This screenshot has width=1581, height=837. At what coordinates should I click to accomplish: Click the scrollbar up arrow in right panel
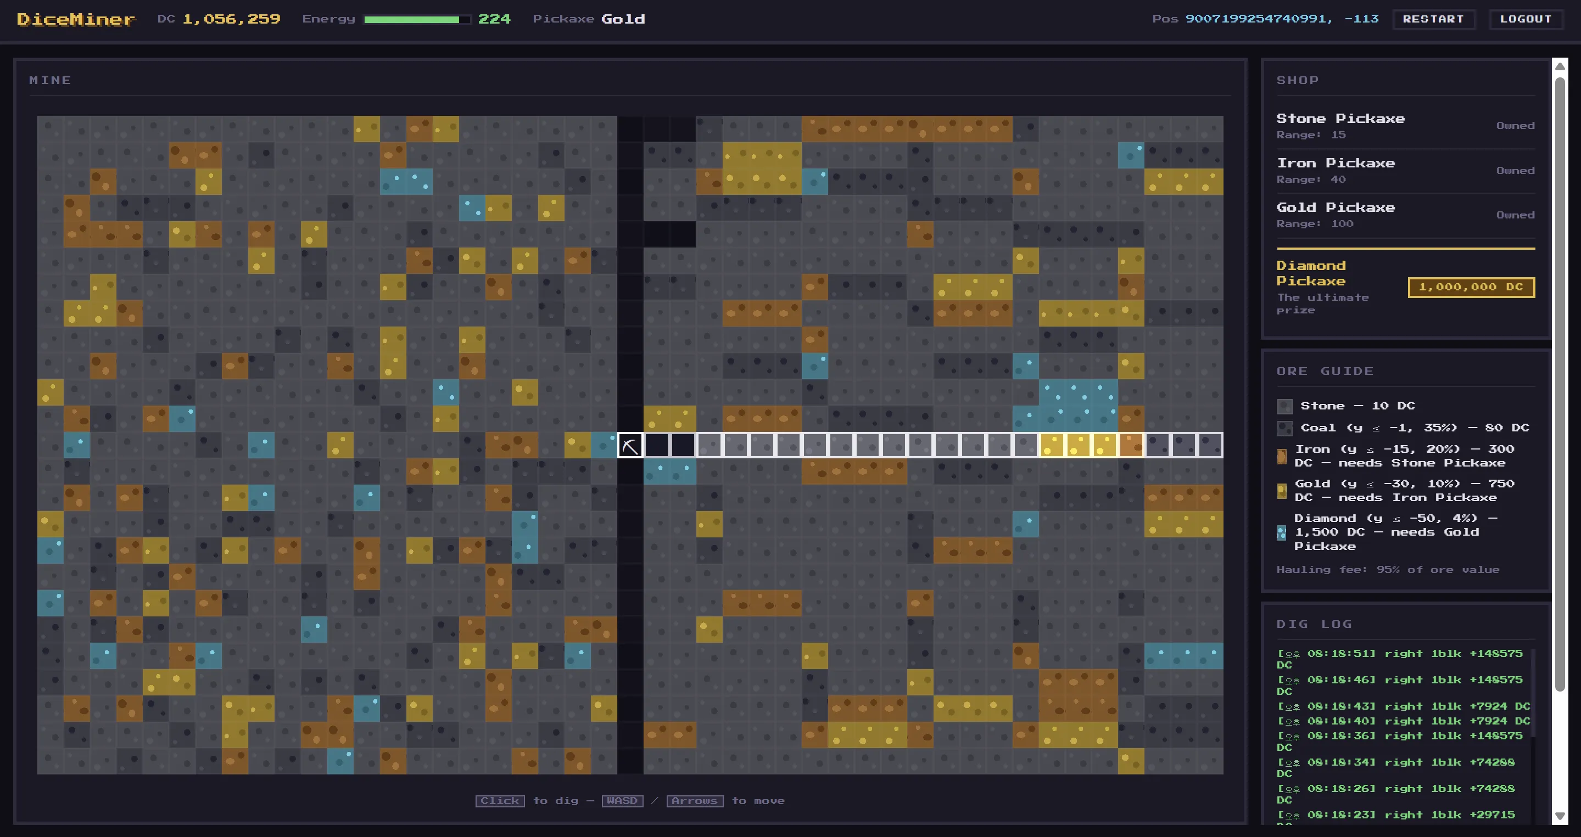pyautogui.click(x=1560, y=66)
